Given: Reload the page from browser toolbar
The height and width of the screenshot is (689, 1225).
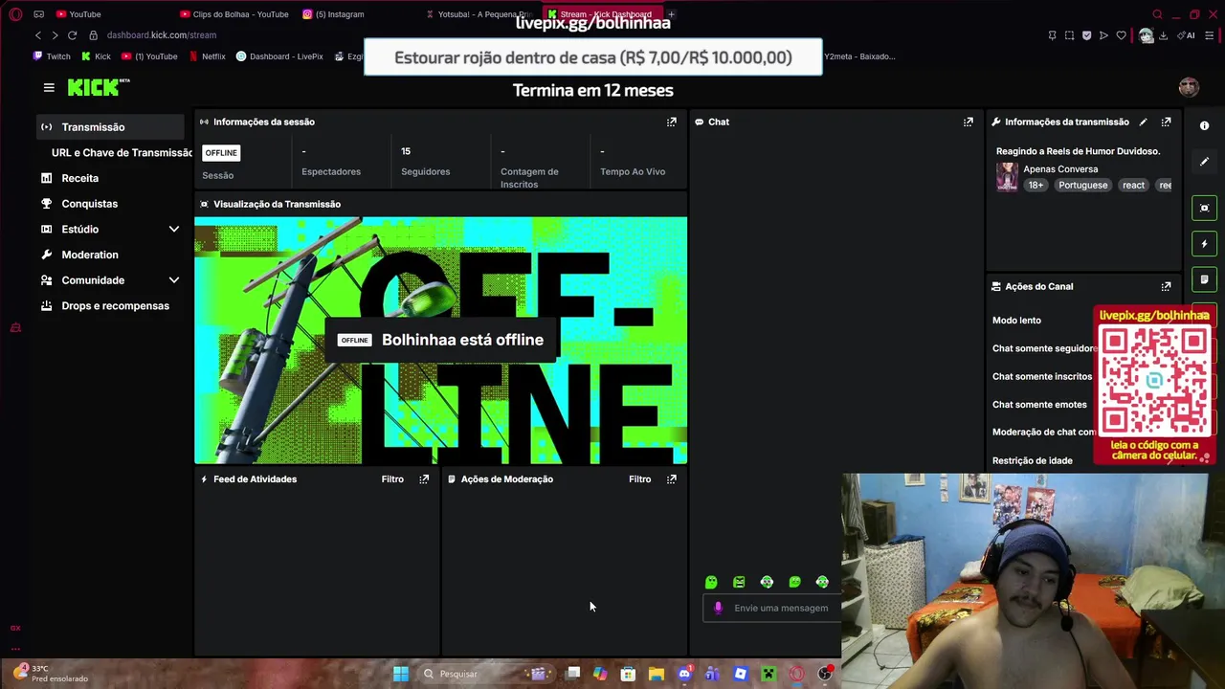Looking at the screenshot, I should [72, 35].
